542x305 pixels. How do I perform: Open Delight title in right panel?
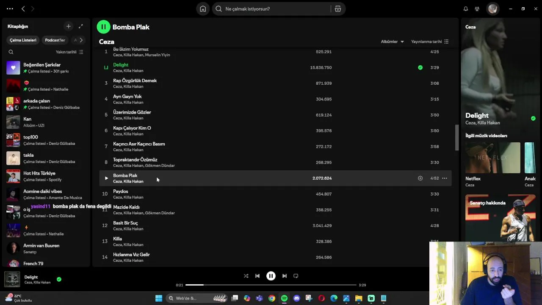click(x=477, y=115)
